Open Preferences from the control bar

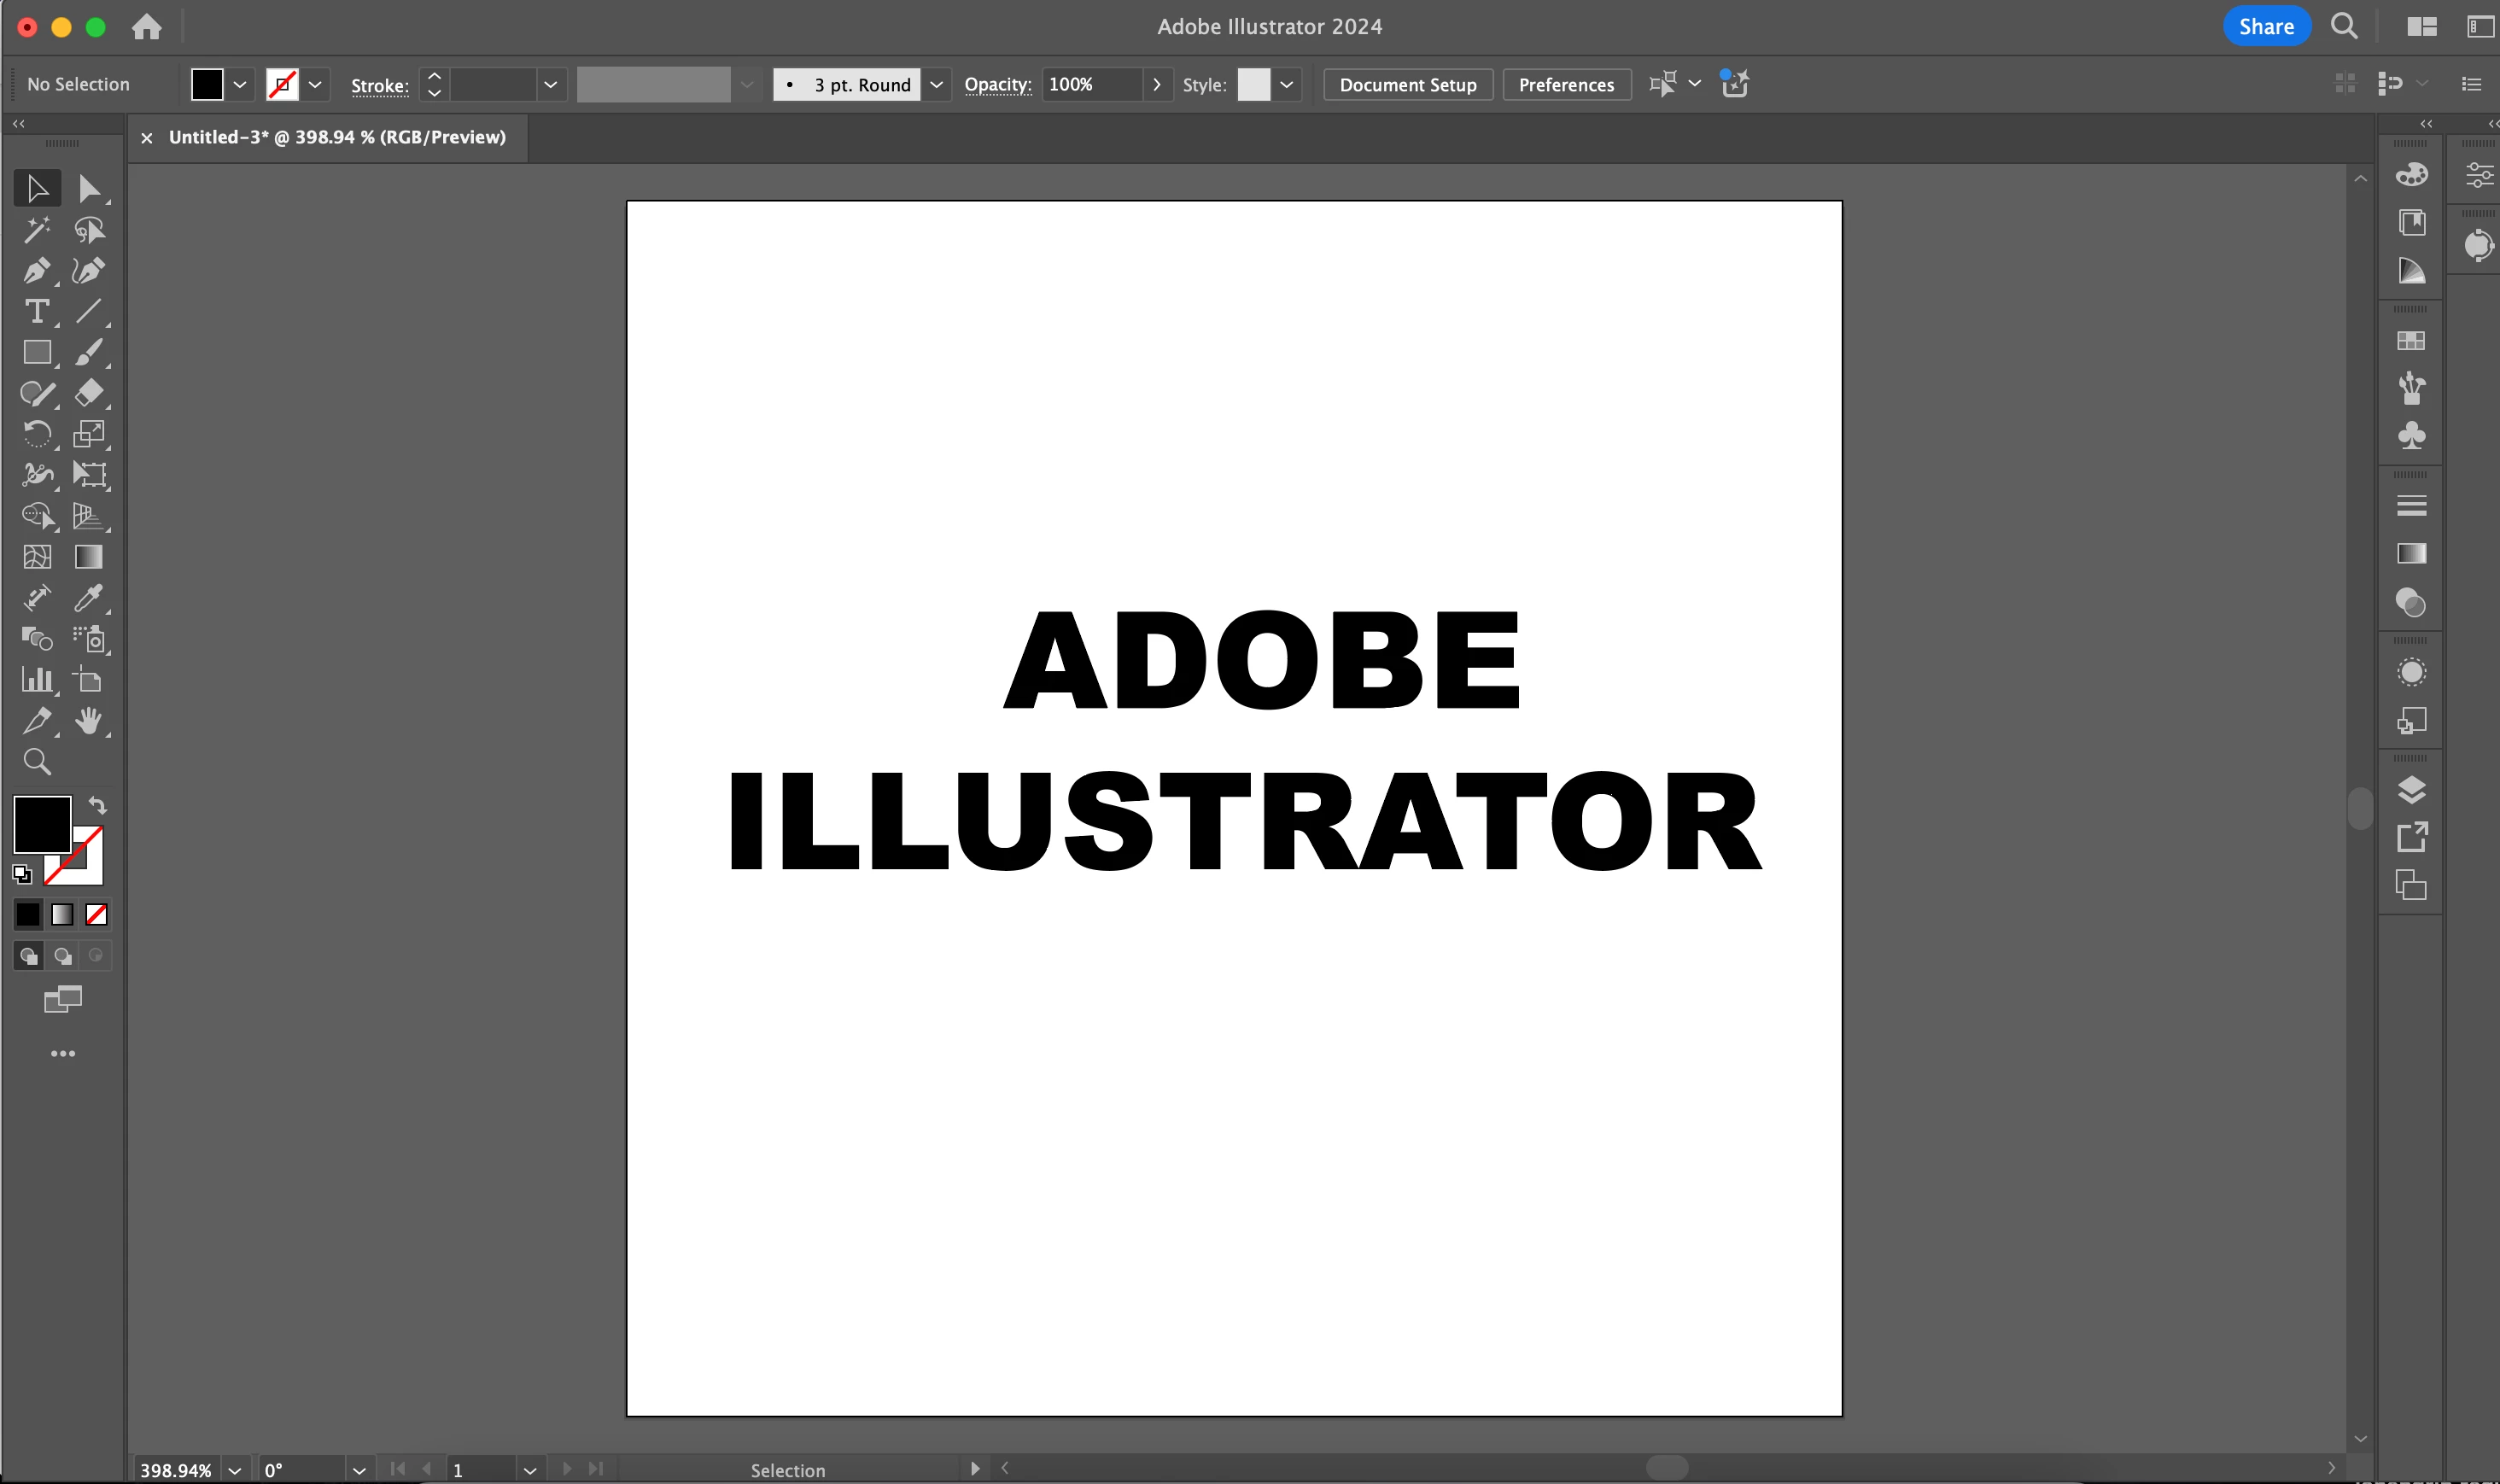tap(1565, 85)
